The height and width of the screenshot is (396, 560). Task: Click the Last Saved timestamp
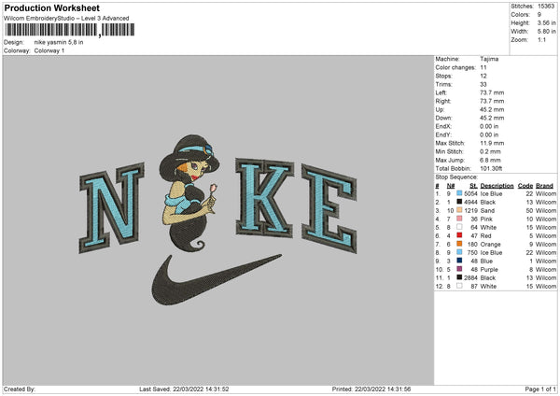tap(184, 389)
